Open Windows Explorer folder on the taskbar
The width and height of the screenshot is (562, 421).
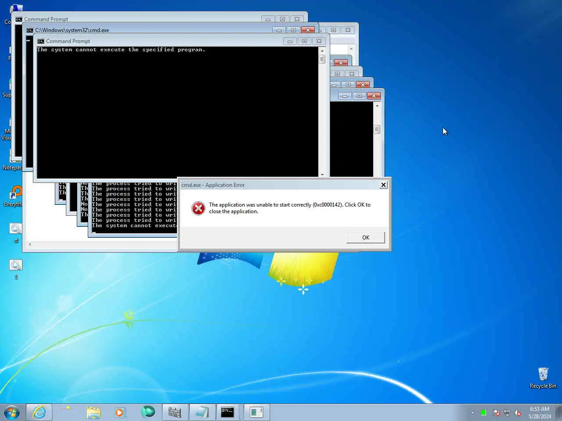tap(93, 412)
